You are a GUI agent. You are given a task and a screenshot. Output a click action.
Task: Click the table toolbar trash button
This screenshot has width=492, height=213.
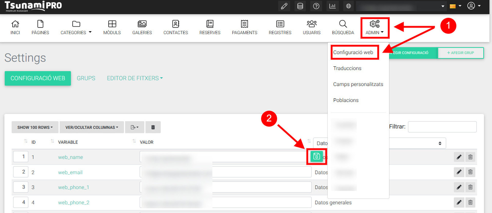coord(153,127)
